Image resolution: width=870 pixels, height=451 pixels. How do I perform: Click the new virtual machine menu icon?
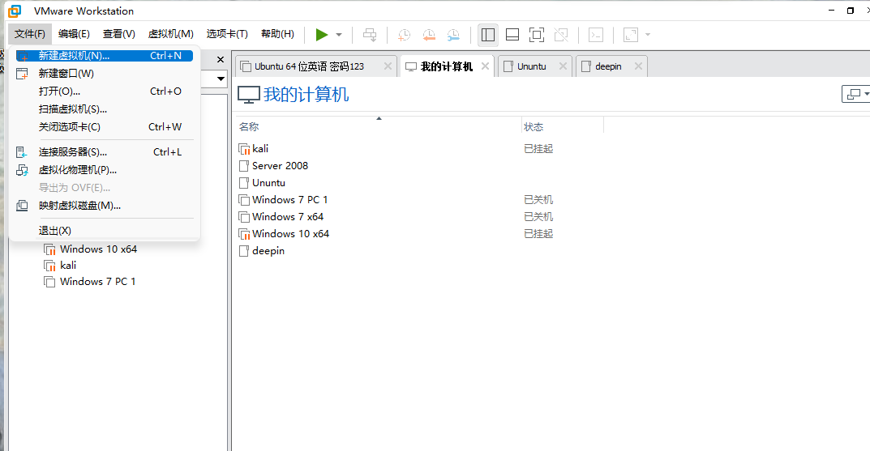(x=22, y=56)
